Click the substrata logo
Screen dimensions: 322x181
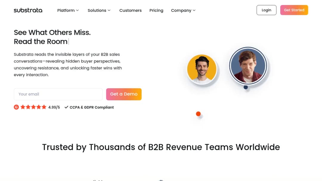coord(28,10)
